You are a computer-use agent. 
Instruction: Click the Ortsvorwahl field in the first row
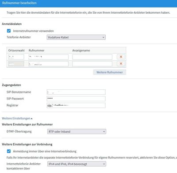[x=16, y=57]
